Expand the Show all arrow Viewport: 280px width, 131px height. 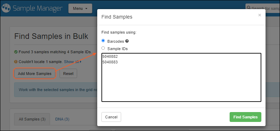(x=81, y=62)
